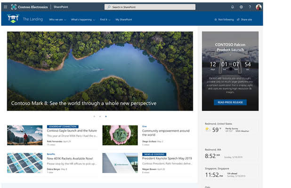Viewport: 291px width, 188px height.
Task: Click the 59 degree temperature
Action: 216,130
